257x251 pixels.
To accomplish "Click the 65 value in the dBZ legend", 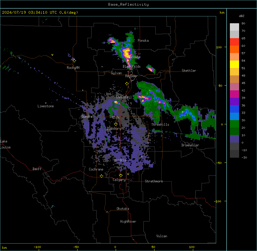I will 243,38.
